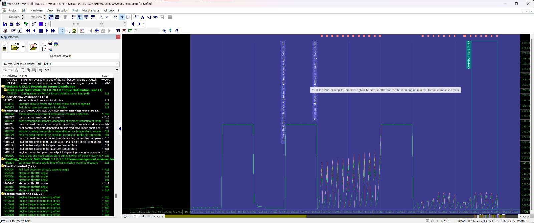The height and width of the screenshot is (223, 534).
Task: Toggle the map list tree panel icon
Action: (x=62, y=31)
